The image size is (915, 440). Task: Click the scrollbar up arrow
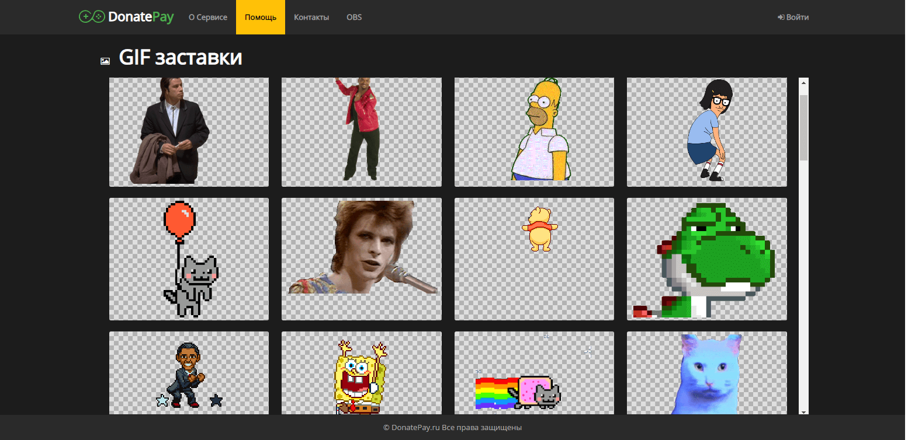click(x=803, y=83)
